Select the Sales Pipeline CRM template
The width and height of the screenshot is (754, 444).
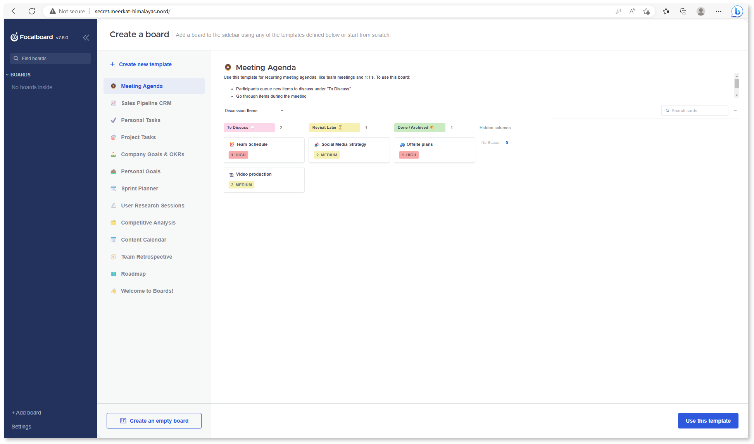(146, 103)
